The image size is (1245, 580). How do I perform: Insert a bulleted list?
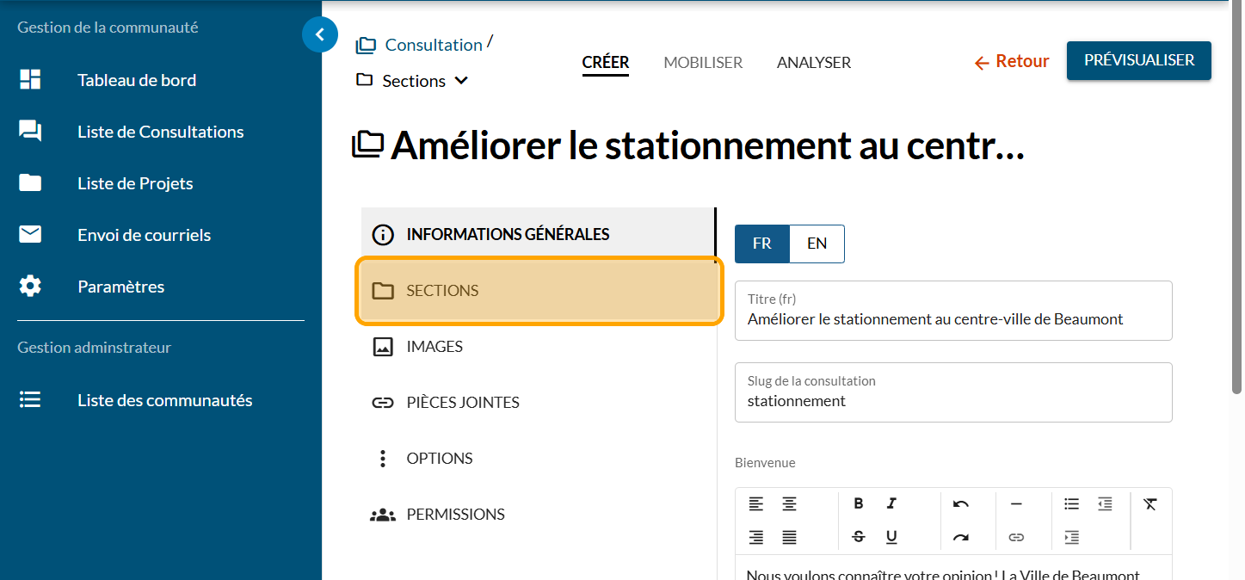tap(1071, 504)
